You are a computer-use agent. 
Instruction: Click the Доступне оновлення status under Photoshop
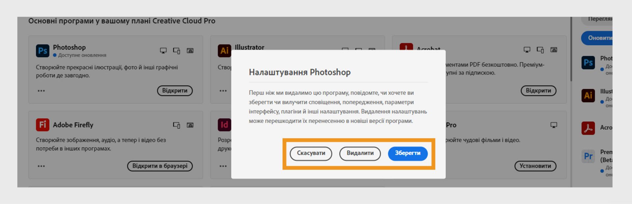click(80, 55)
